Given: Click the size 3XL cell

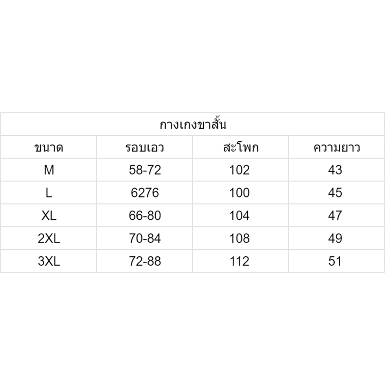Looking at the screenshot, I should 49,261.
